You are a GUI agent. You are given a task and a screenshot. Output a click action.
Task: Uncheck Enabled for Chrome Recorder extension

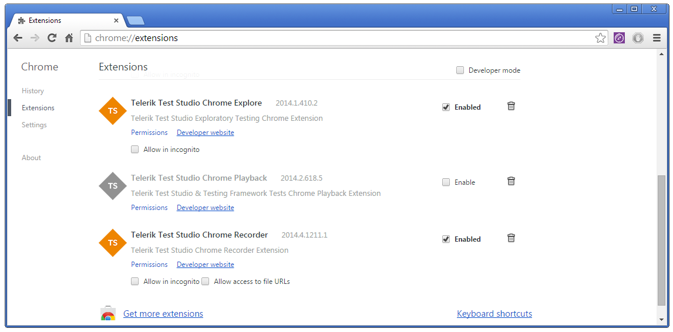(x=446, y=239)
